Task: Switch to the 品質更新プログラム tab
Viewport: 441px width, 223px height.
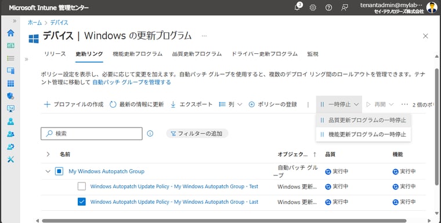Action: click(197, 54)
